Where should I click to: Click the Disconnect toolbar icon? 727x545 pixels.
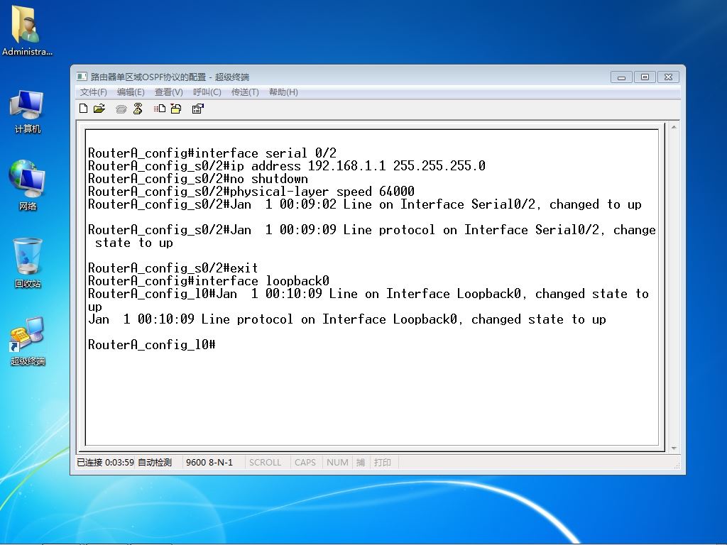point(138,109)
